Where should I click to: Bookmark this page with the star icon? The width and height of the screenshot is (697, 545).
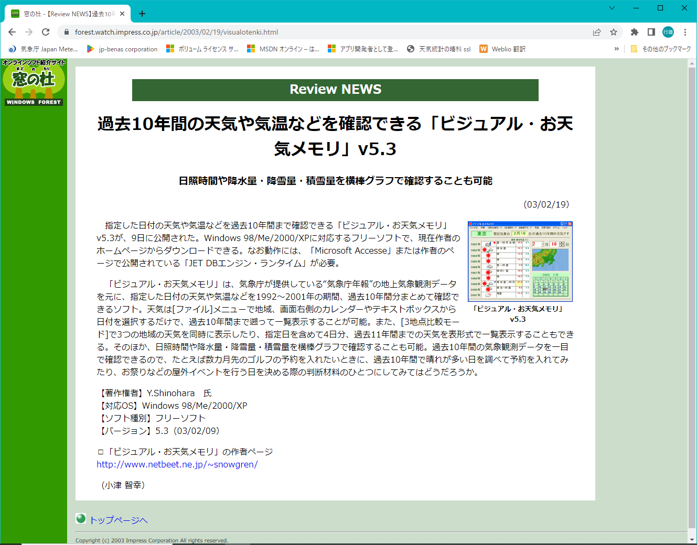(x=614, y=32)
